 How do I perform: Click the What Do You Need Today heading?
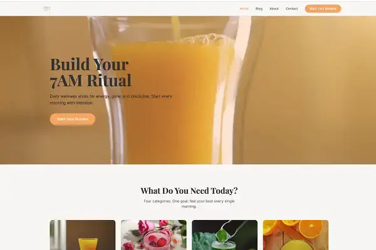189,191
